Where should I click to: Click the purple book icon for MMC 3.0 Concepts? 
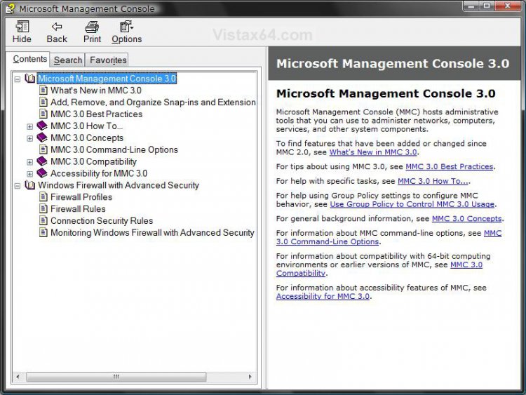pos(42,138)
